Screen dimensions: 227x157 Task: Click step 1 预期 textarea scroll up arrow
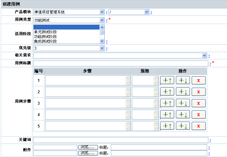156,78
